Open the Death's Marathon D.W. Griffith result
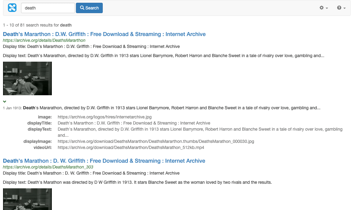Screen dimensions: 354x210 tap(104, 34)
